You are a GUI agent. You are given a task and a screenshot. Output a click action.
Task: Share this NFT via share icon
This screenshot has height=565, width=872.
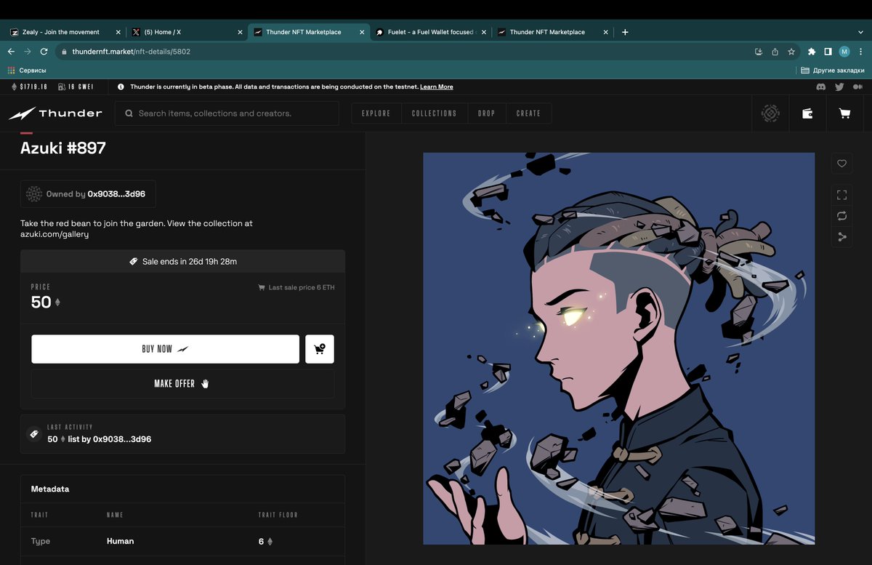tap(842, 237)
